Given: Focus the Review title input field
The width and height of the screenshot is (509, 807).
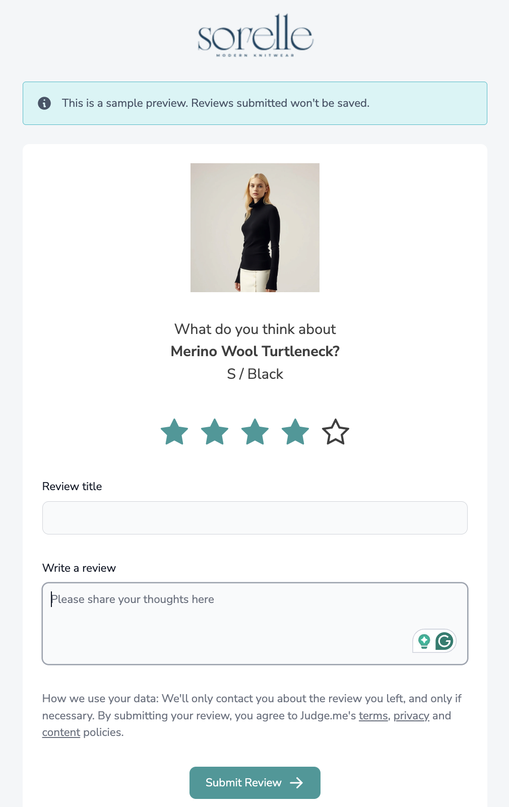Looking at the screenshot, I should pos(255,518).
